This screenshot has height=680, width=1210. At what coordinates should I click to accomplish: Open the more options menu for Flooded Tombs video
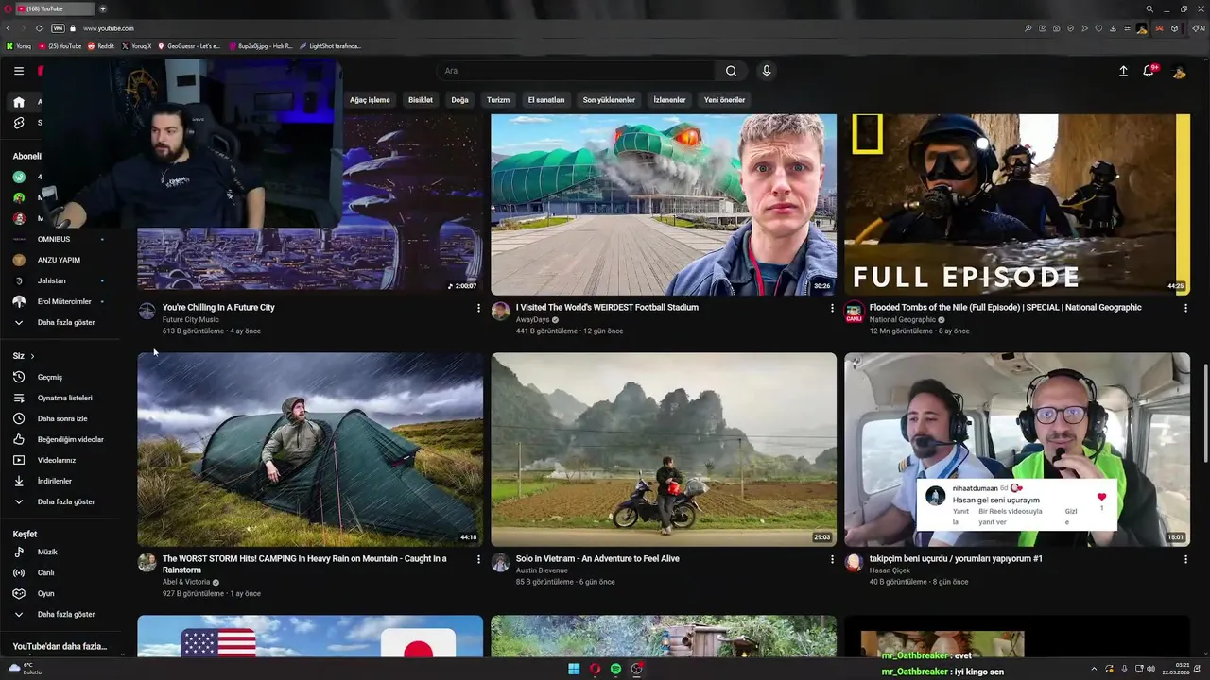click(x=1185, y=308)
